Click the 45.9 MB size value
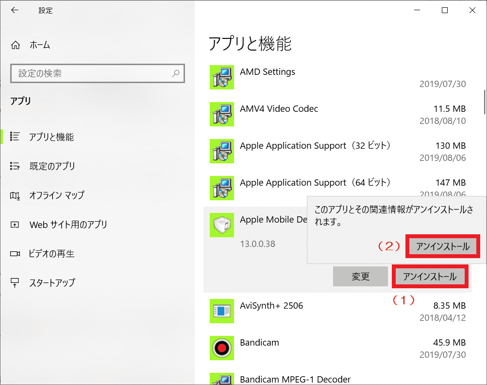 (x=450, y=343)
